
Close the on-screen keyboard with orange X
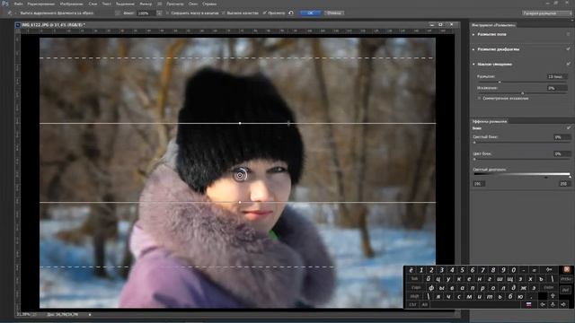[567, 269]
